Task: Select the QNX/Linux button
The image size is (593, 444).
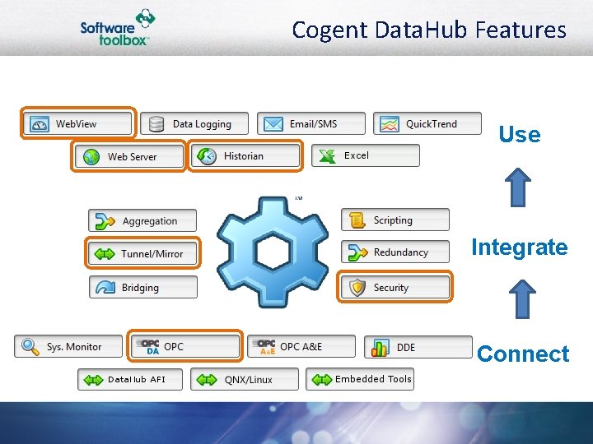Action: click(x=245, y=379)
